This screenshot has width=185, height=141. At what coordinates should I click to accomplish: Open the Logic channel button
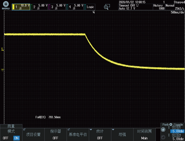pos(89,7)
